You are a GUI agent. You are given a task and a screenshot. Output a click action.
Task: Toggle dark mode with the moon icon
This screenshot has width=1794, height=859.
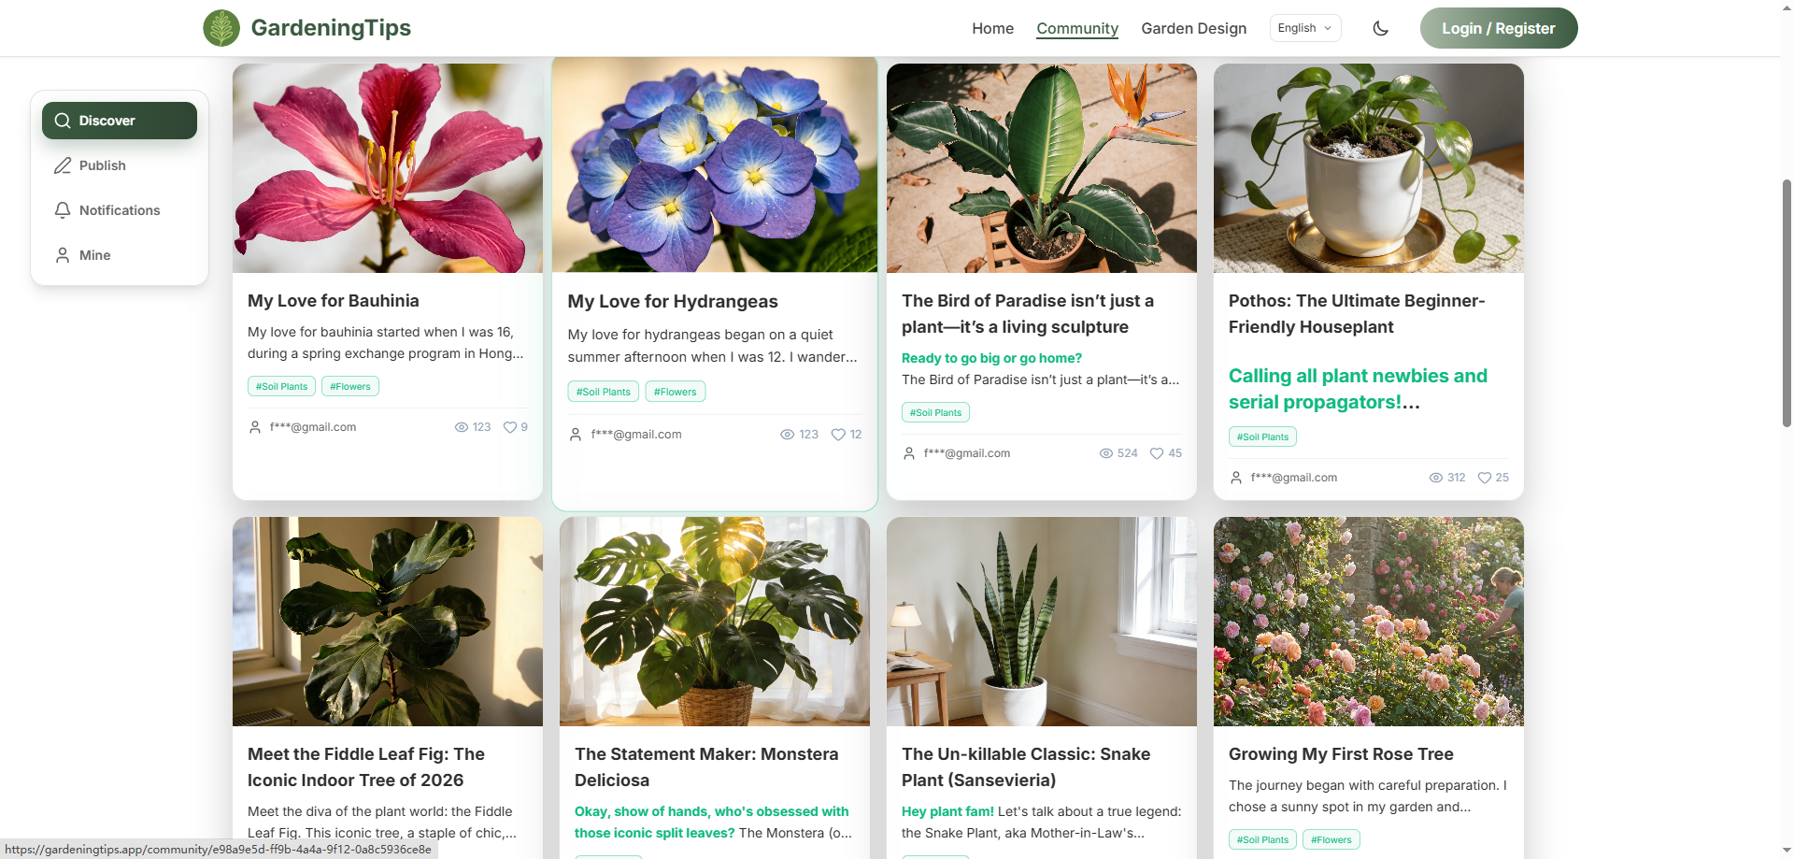click(x=1380, y=28)
